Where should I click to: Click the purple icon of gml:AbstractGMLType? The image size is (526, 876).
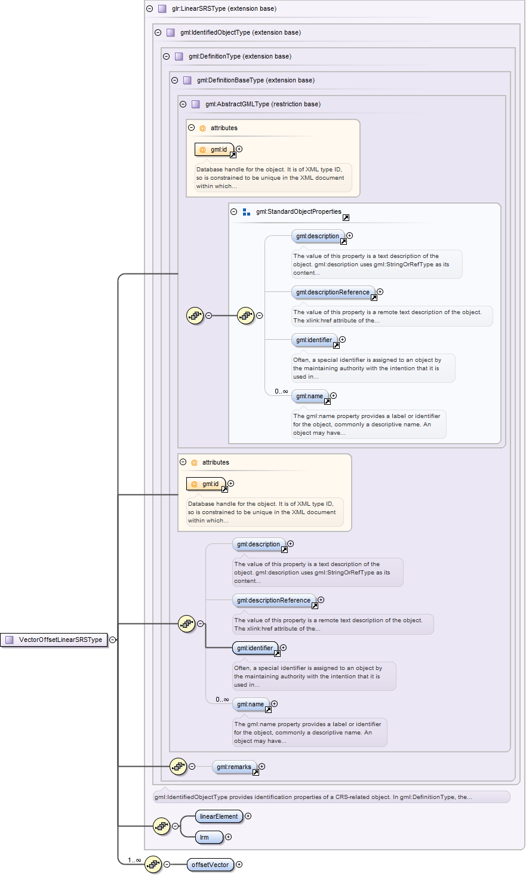pos(195,104)
